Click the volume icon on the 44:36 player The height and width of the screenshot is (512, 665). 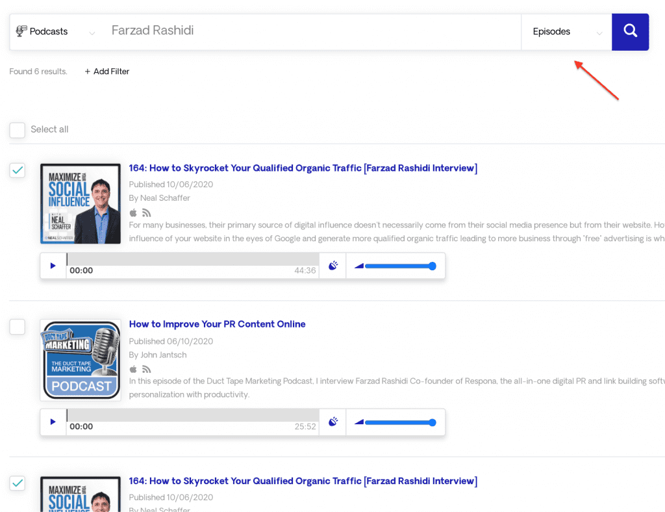coord(358,266)
